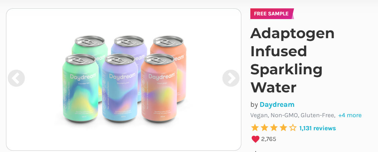Expand the '+4 more' dietary tags
The height and width of the screenshot is (152, 378).
click(x=350, y=115)
